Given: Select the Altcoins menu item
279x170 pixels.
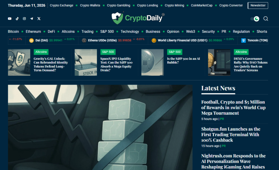Looking at the screenshot, I should pos(68,32).
